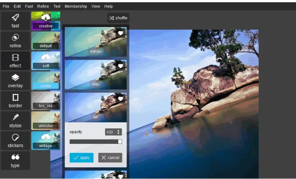This screenshot has height=179, width=296.
Task: Open the fast tool with rocket icon
Action: (x=15, y=21)
